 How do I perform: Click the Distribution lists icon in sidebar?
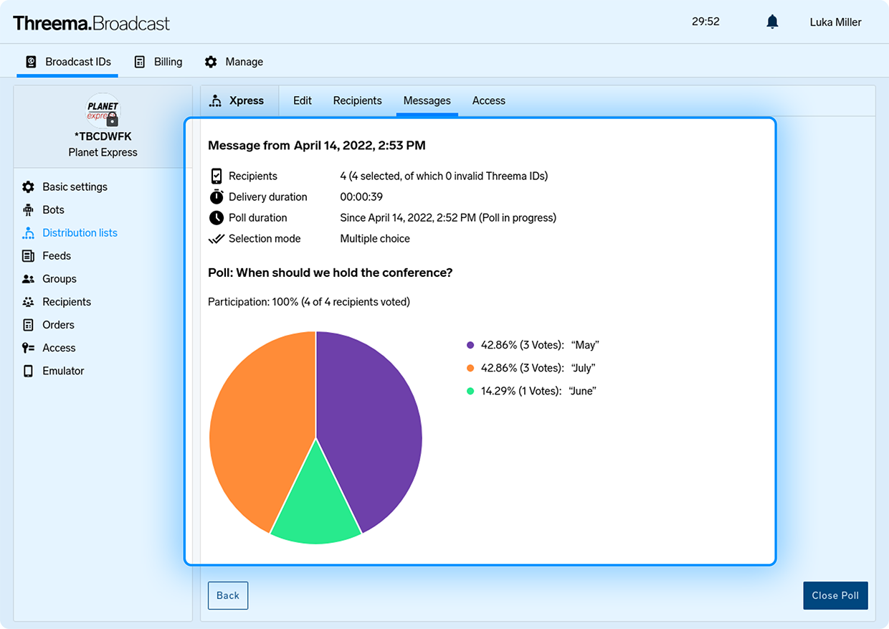(x=28, y=233)
